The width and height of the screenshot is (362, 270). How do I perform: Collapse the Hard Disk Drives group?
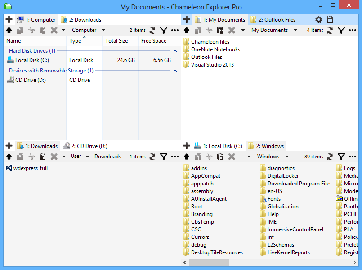[175, 51]
